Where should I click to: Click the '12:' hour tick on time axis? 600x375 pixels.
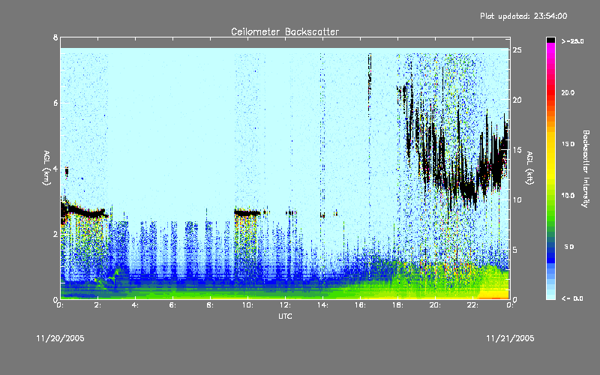pos(286,305)
